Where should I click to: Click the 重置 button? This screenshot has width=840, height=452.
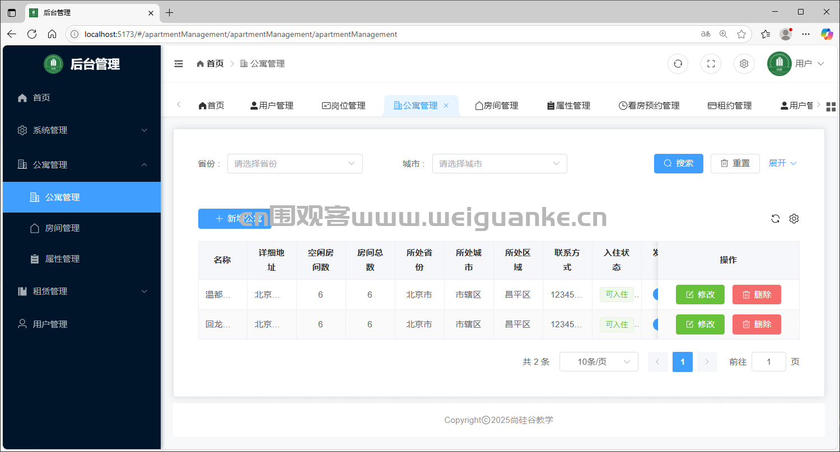coord(735,163)
